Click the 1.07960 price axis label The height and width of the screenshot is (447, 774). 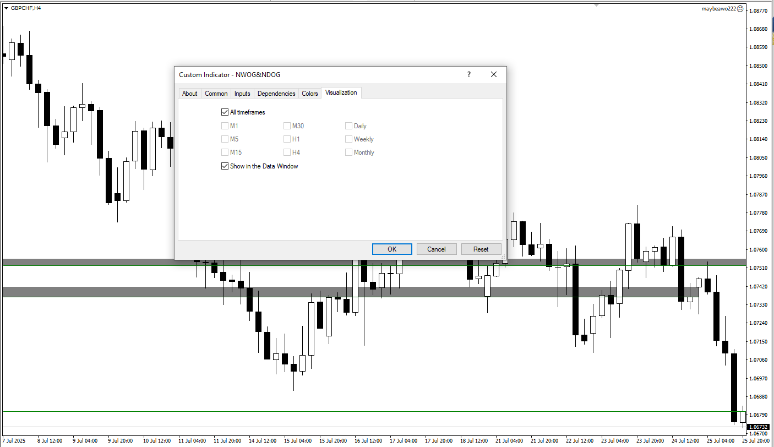(759, 176)
